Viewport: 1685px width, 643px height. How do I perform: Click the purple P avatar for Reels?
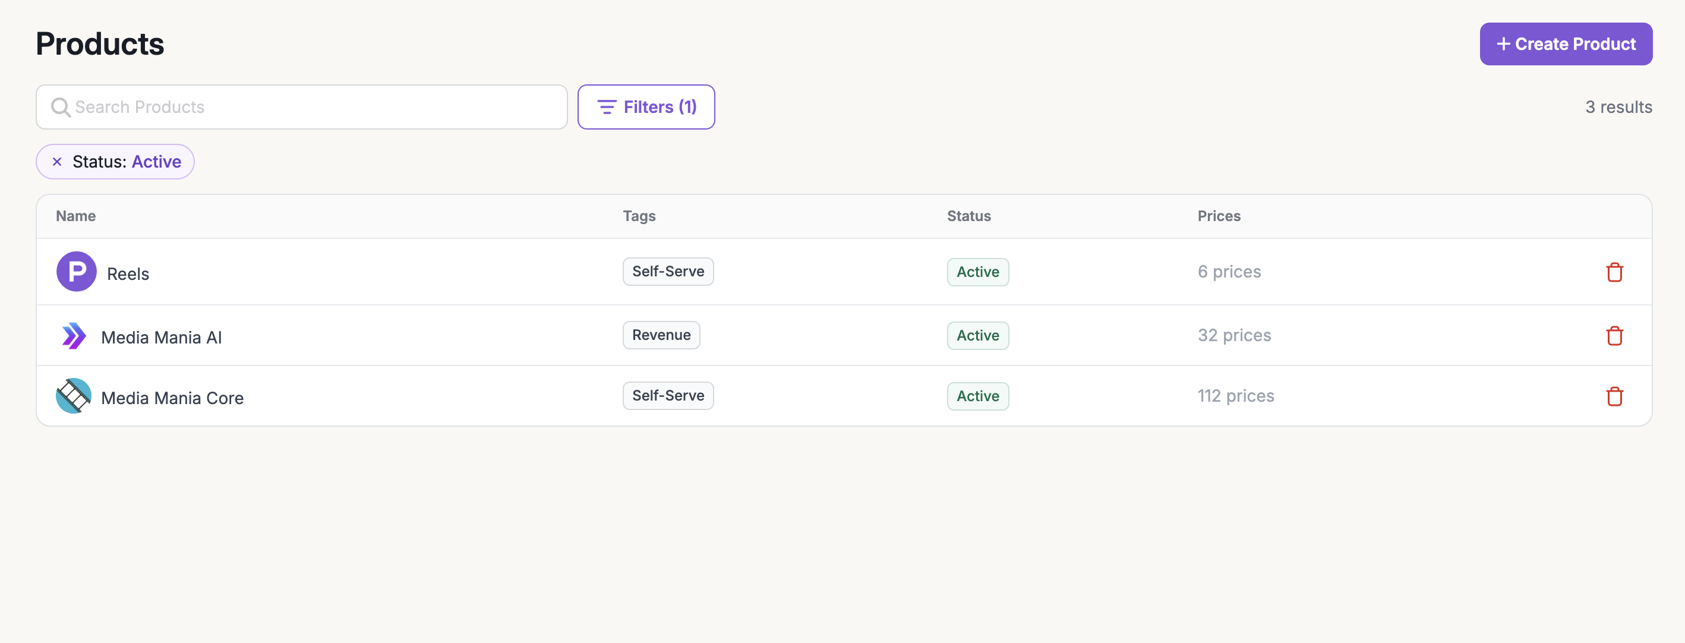click(76, 272)
